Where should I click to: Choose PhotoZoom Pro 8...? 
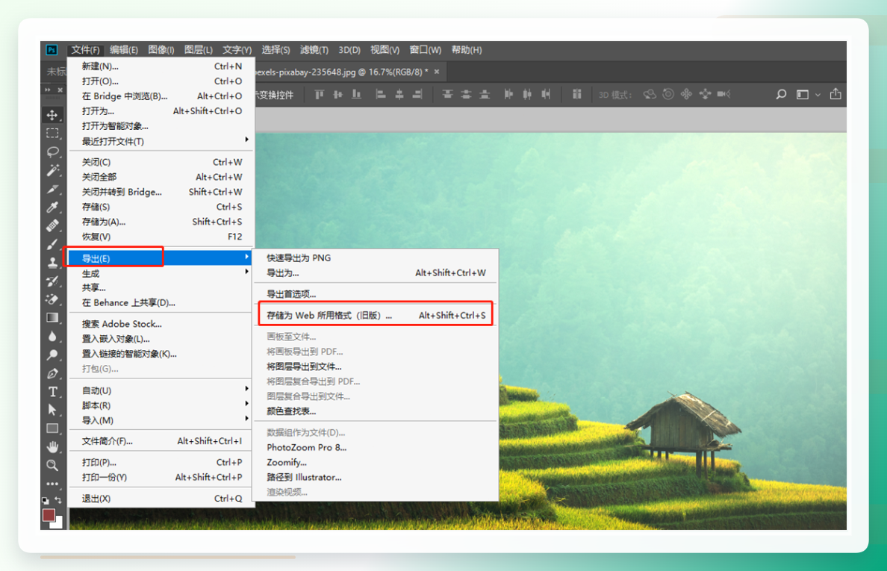376,447
